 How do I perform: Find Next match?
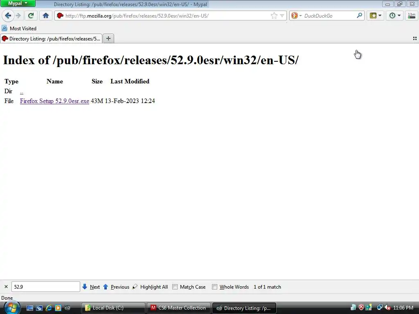[91, 287]
